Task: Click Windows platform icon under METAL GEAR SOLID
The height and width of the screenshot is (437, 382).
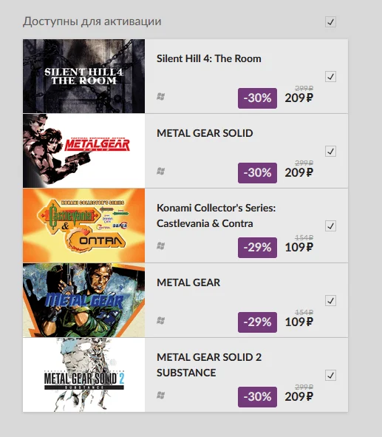Action: coord(160,171)
